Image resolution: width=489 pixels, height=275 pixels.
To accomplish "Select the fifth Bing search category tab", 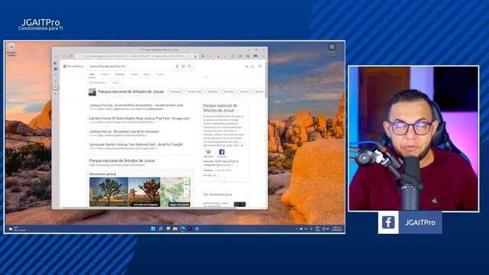I will [x=147, y=75].
